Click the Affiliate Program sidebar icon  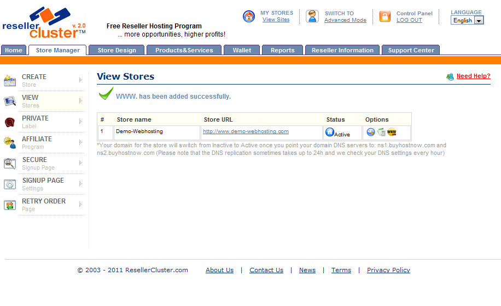10,143
